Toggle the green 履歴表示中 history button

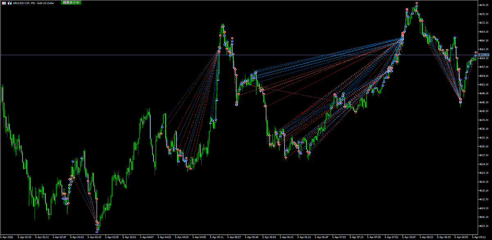[71, 2]
